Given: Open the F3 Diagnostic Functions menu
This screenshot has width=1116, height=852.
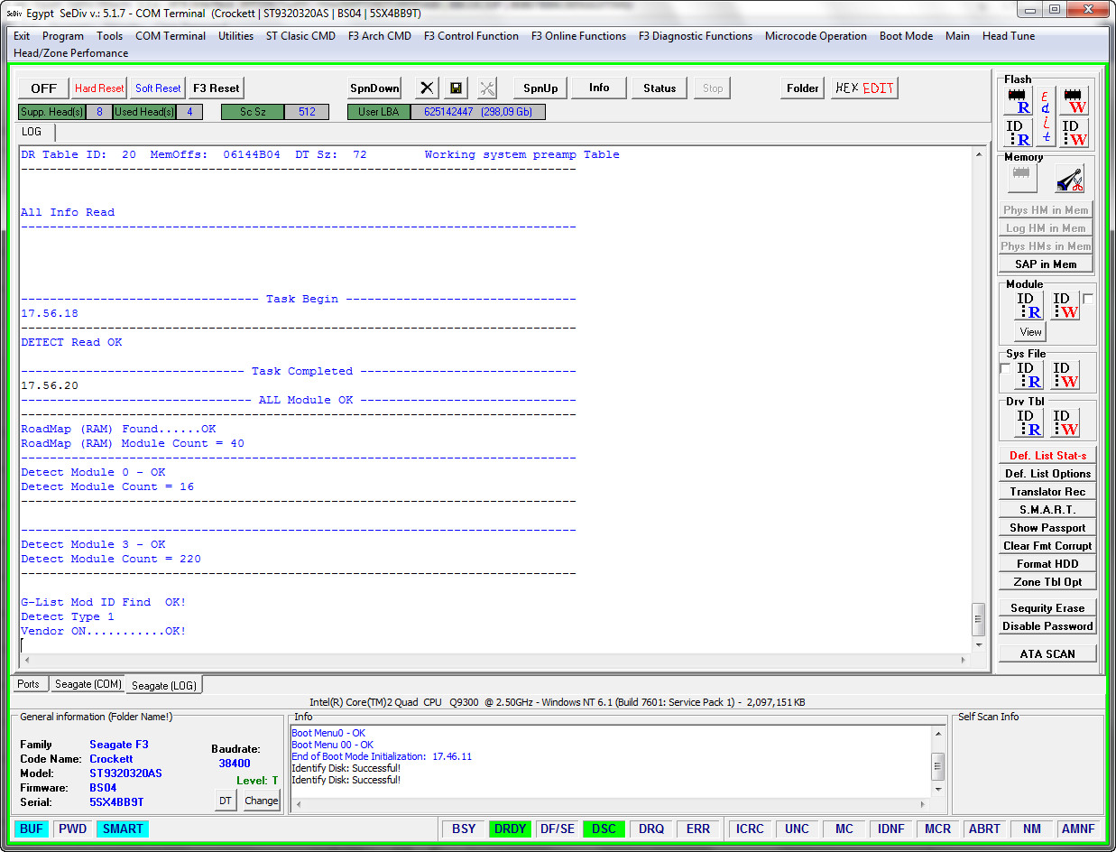Looking at the screenshot, I should click(x=696, y=36).
